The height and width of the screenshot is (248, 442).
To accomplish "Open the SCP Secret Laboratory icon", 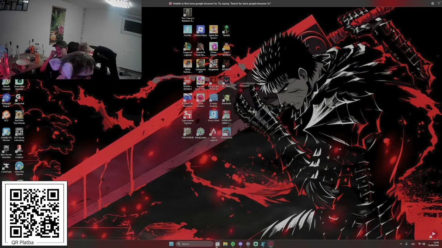I will point(19,135).
